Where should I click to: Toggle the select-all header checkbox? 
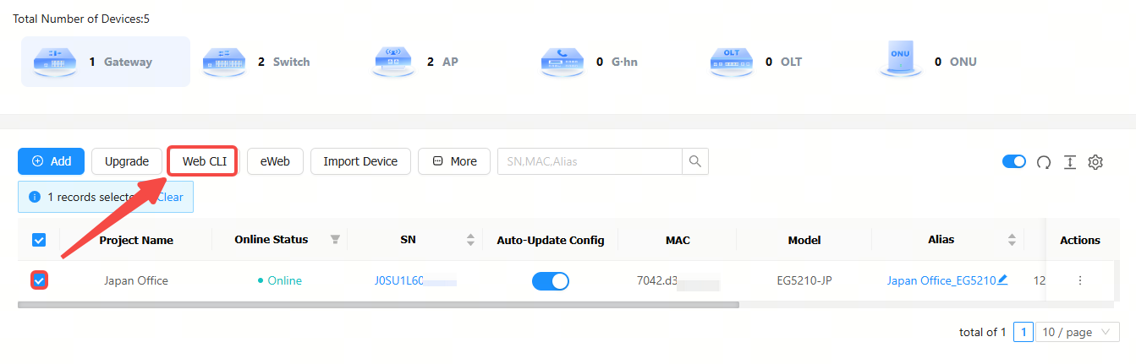tap(39, 240)
